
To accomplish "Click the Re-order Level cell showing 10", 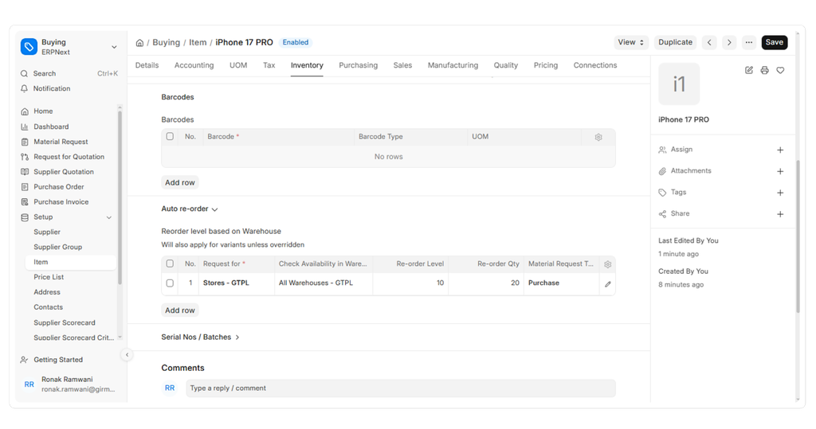I will (410, 283).
